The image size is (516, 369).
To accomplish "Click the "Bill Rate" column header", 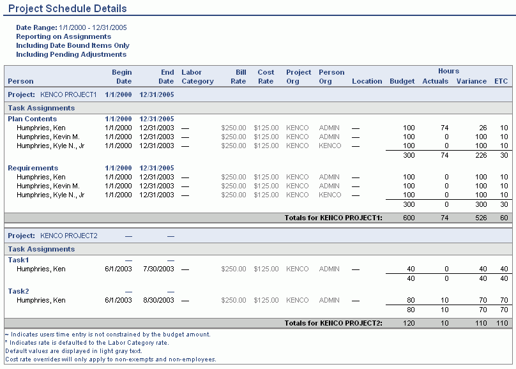I will pyautogui.click(x=238, y=77).
